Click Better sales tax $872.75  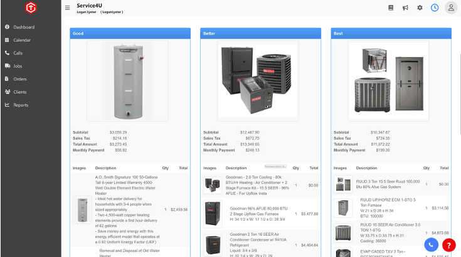pos(253,139)
